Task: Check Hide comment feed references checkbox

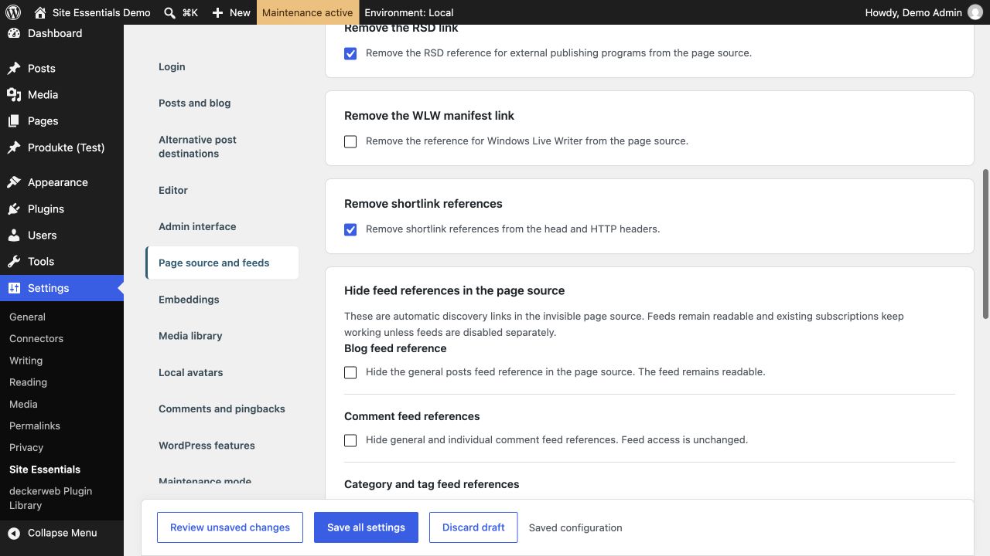Action: [350, 441]
